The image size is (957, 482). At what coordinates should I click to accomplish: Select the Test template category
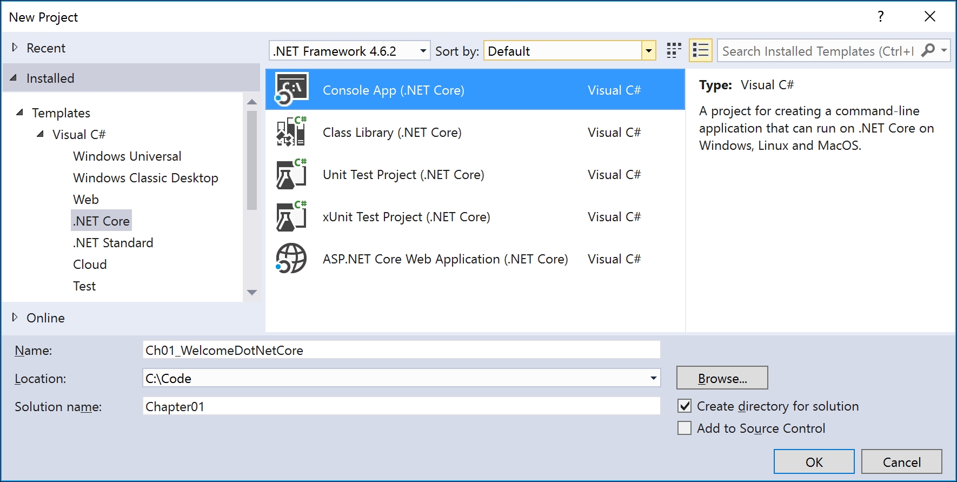pos(84,286)
